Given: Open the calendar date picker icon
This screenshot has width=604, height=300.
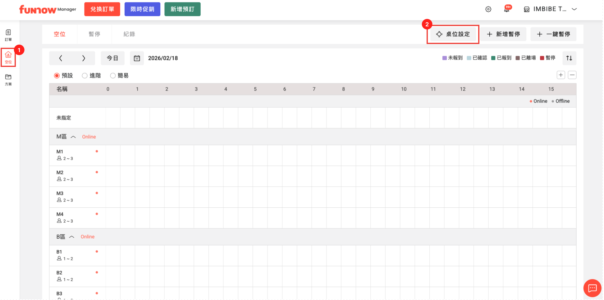Looking at the screenshot, I should tap(137, 58).
